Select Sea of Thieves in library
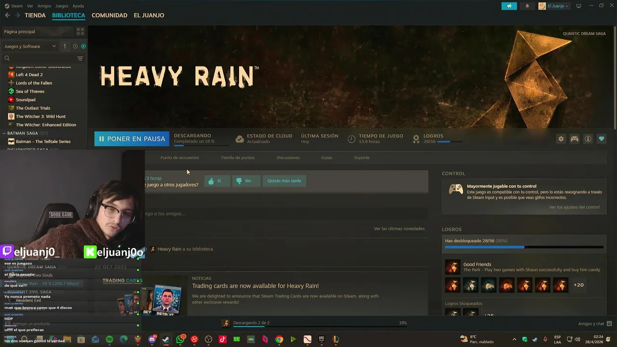Viewport: 617px width, 347px height. pos(30,91)
